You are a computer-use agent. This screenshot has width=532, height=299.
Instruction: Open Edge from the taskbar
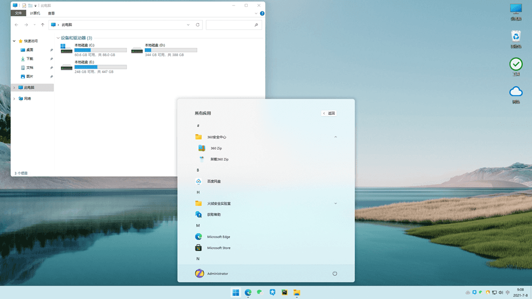[248, 292]
